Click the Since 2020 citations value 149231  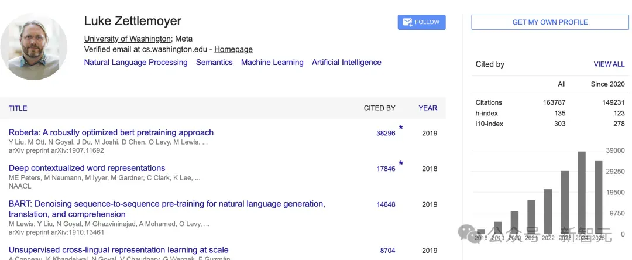click(613, 103)
